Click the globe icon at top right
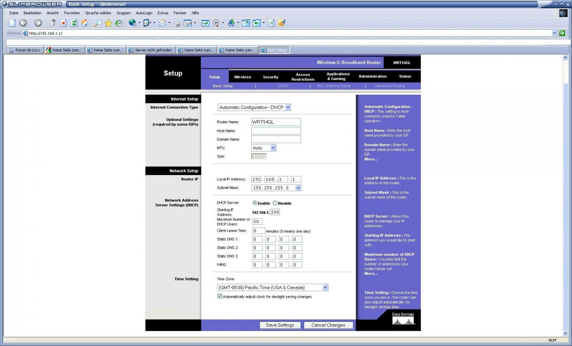This screenshot has height=346, width=572. (563, 13)
